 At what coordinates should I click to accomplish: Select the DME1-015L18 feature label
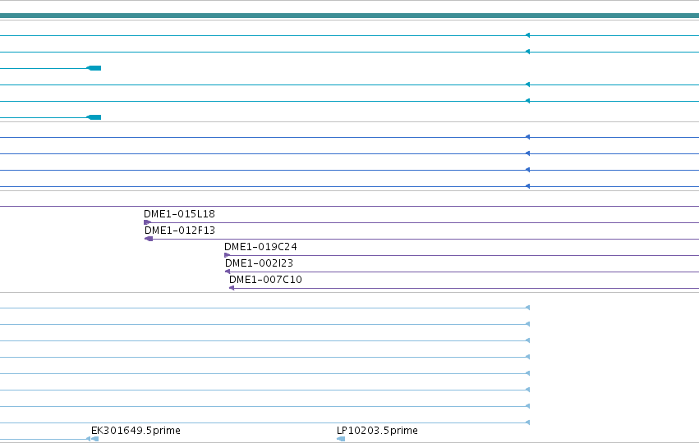click(179, 214)
